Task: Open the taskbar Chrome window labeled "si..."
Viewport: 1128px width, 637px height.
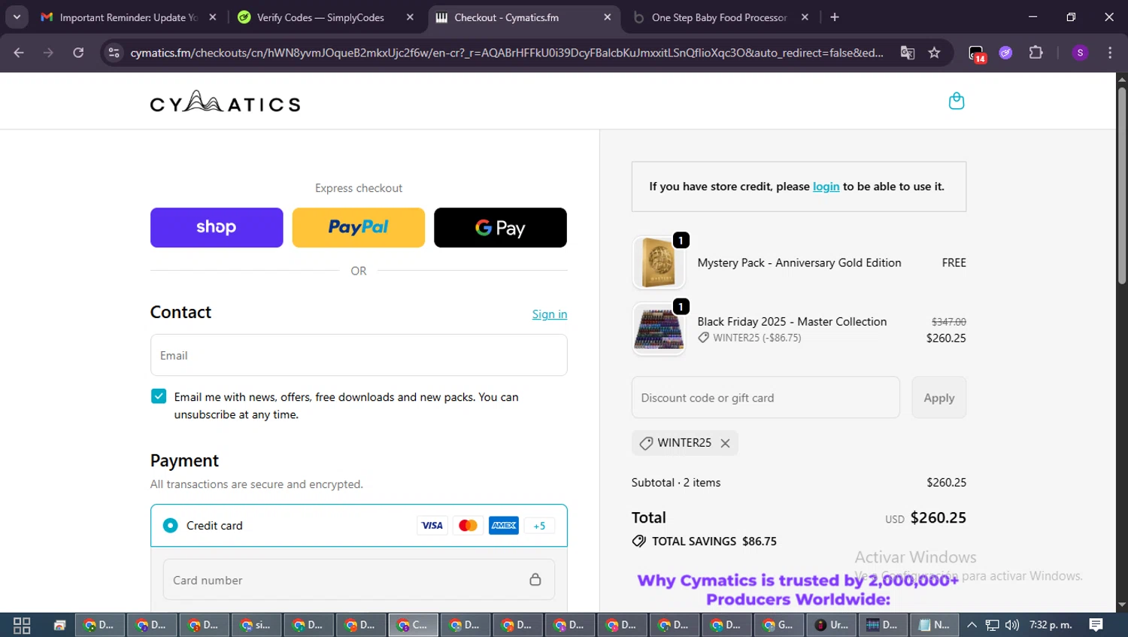Action: pyautogui.click(x=256, y=625)
